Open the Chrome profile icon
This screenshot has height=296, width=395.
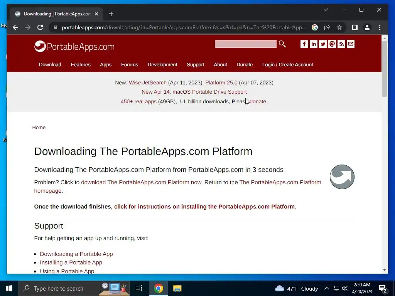click(367, 27)
